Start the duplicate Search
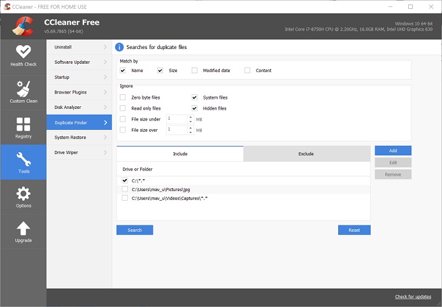The image size is (442, 307). pyautogui.click(x=135, y=230)
